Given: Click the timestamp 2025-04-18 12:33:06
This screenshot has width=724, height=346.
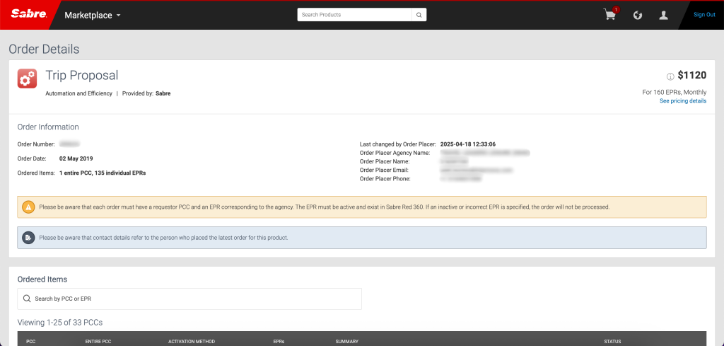Looking at the screenshot, I should [x=468, y=144].
